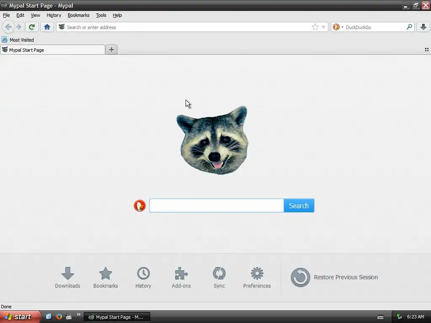Open the DuckDuckGo search engine selector dropdown
Screen dimensions: 431x323
(x=338, y=27)
